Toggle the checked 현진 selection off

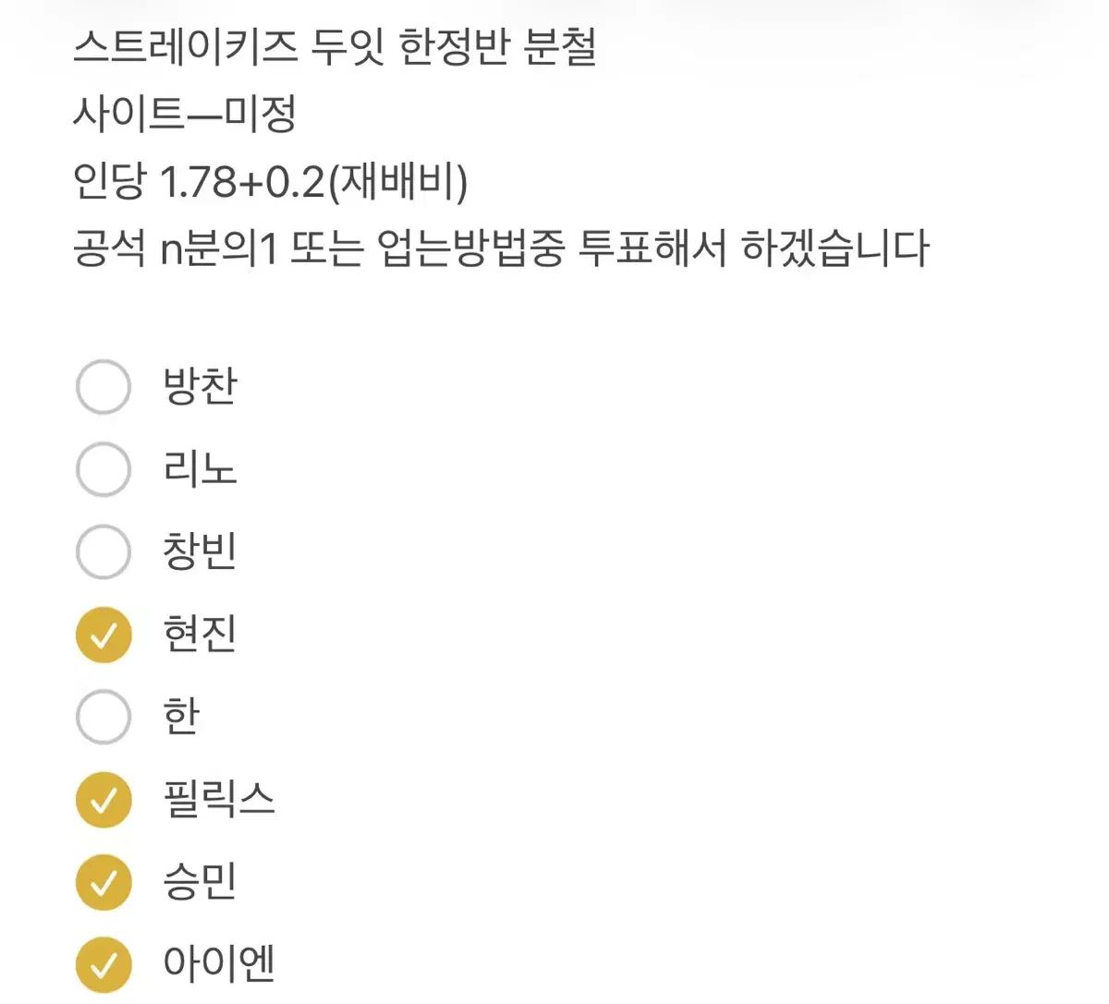tap(104, 634)
